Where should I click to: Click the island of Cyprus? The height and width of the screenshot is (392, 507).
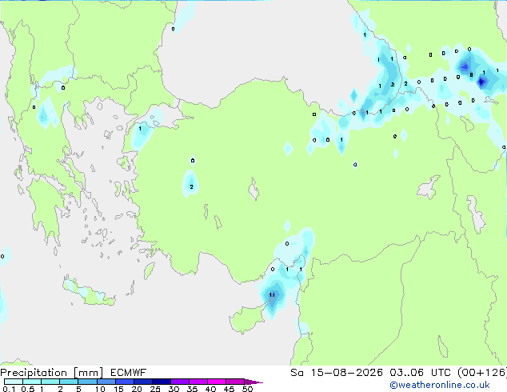click(x=249, y=318)
